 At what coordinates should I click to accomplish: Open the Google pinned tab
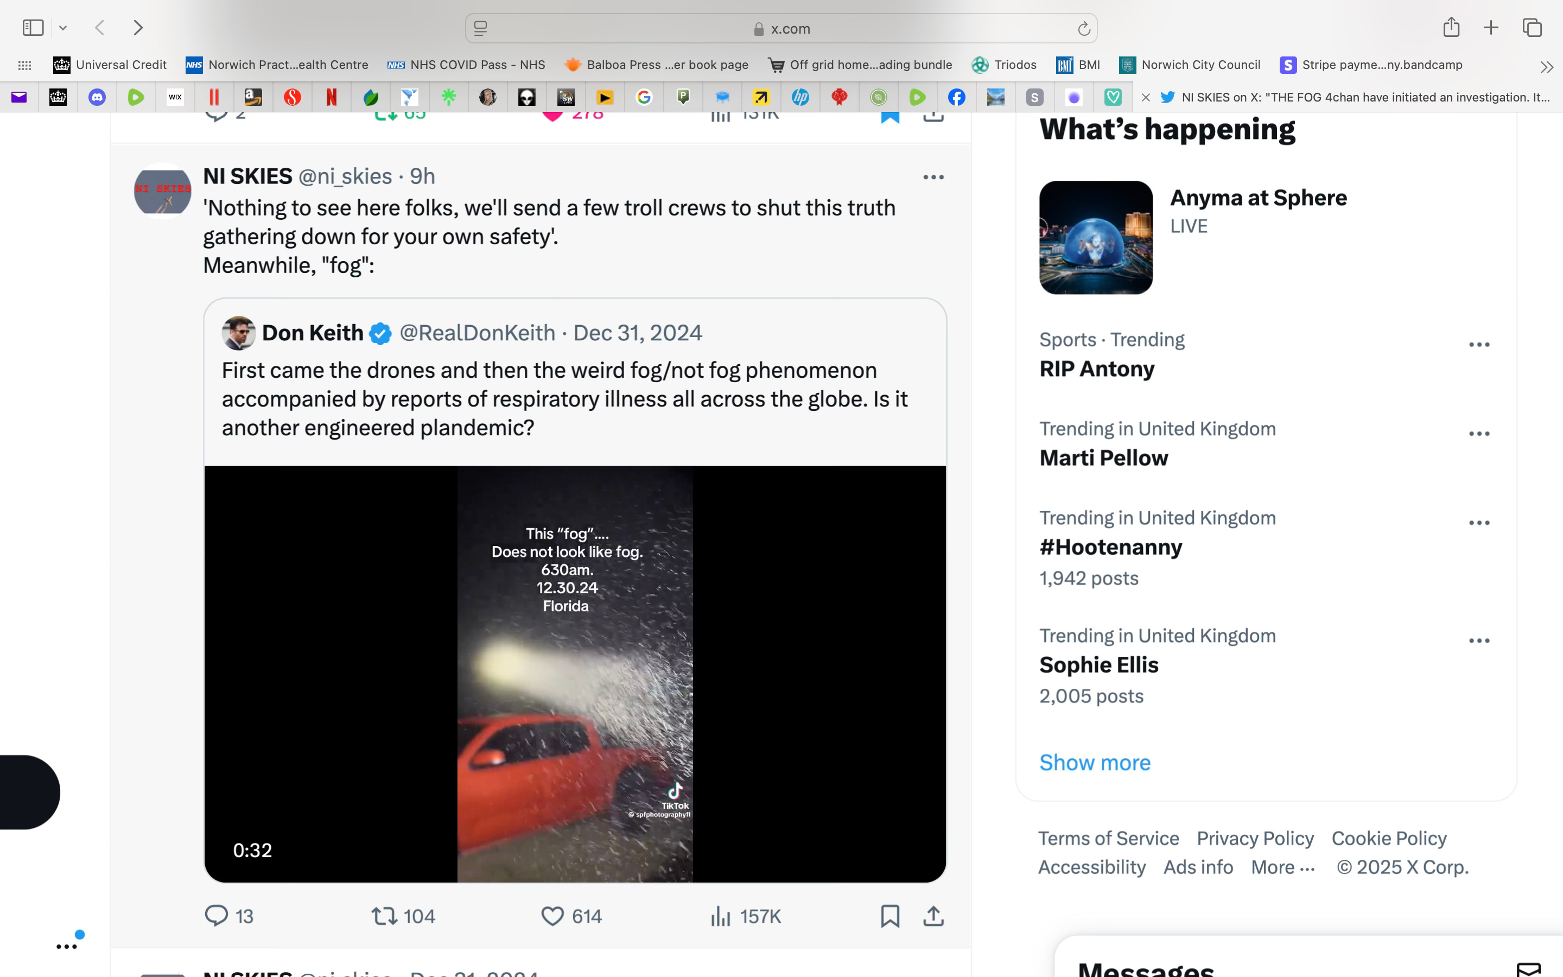coord(644,98)
